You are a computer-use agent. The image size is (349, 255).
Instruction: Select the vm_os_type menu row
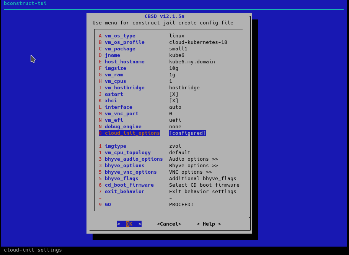142,36
